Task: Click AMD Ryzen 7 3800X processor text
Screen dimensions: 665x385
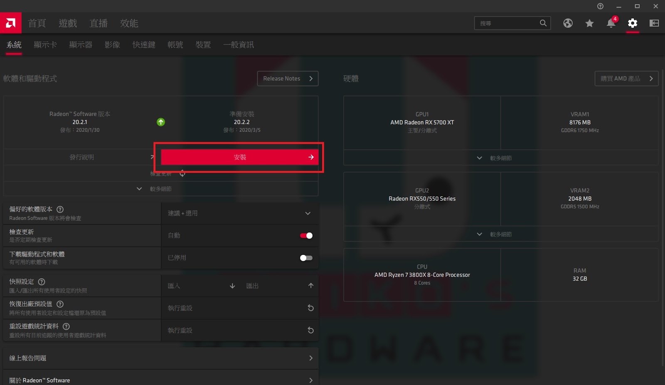Action: pos(422,275)
